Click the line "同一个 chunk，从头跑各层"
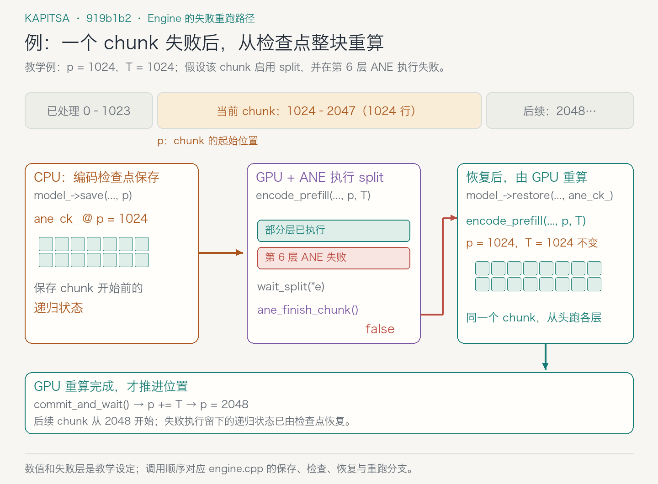 point(534,318)
